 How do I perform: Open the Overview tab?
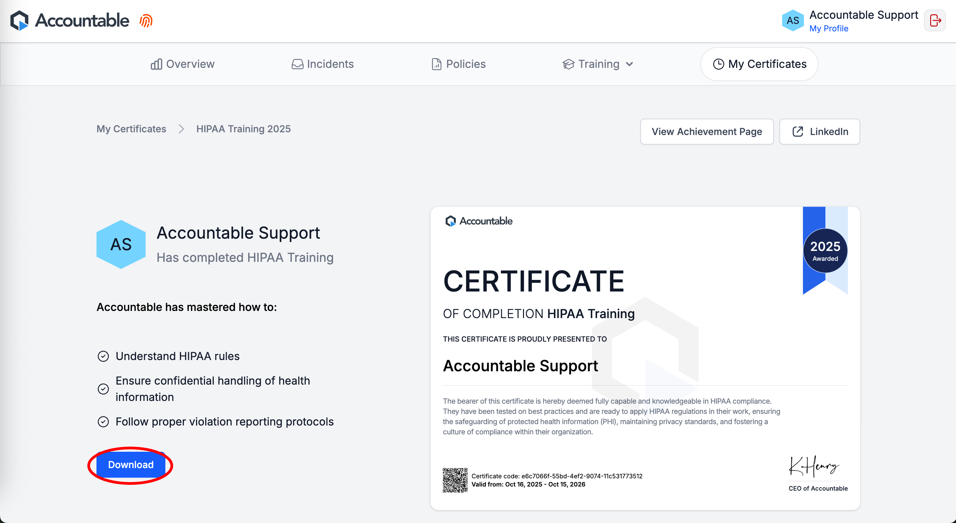point(183,64)
